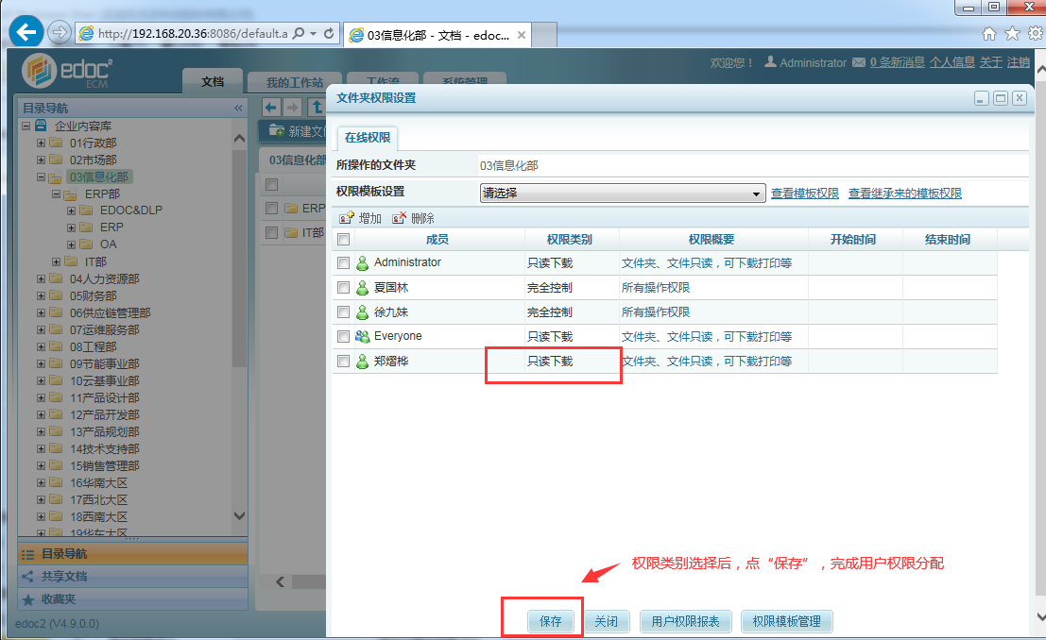Image resolution: width=1046 pixels, height=640 pixels.
Task: Click the Everyone group user icon
Action: 362,337
